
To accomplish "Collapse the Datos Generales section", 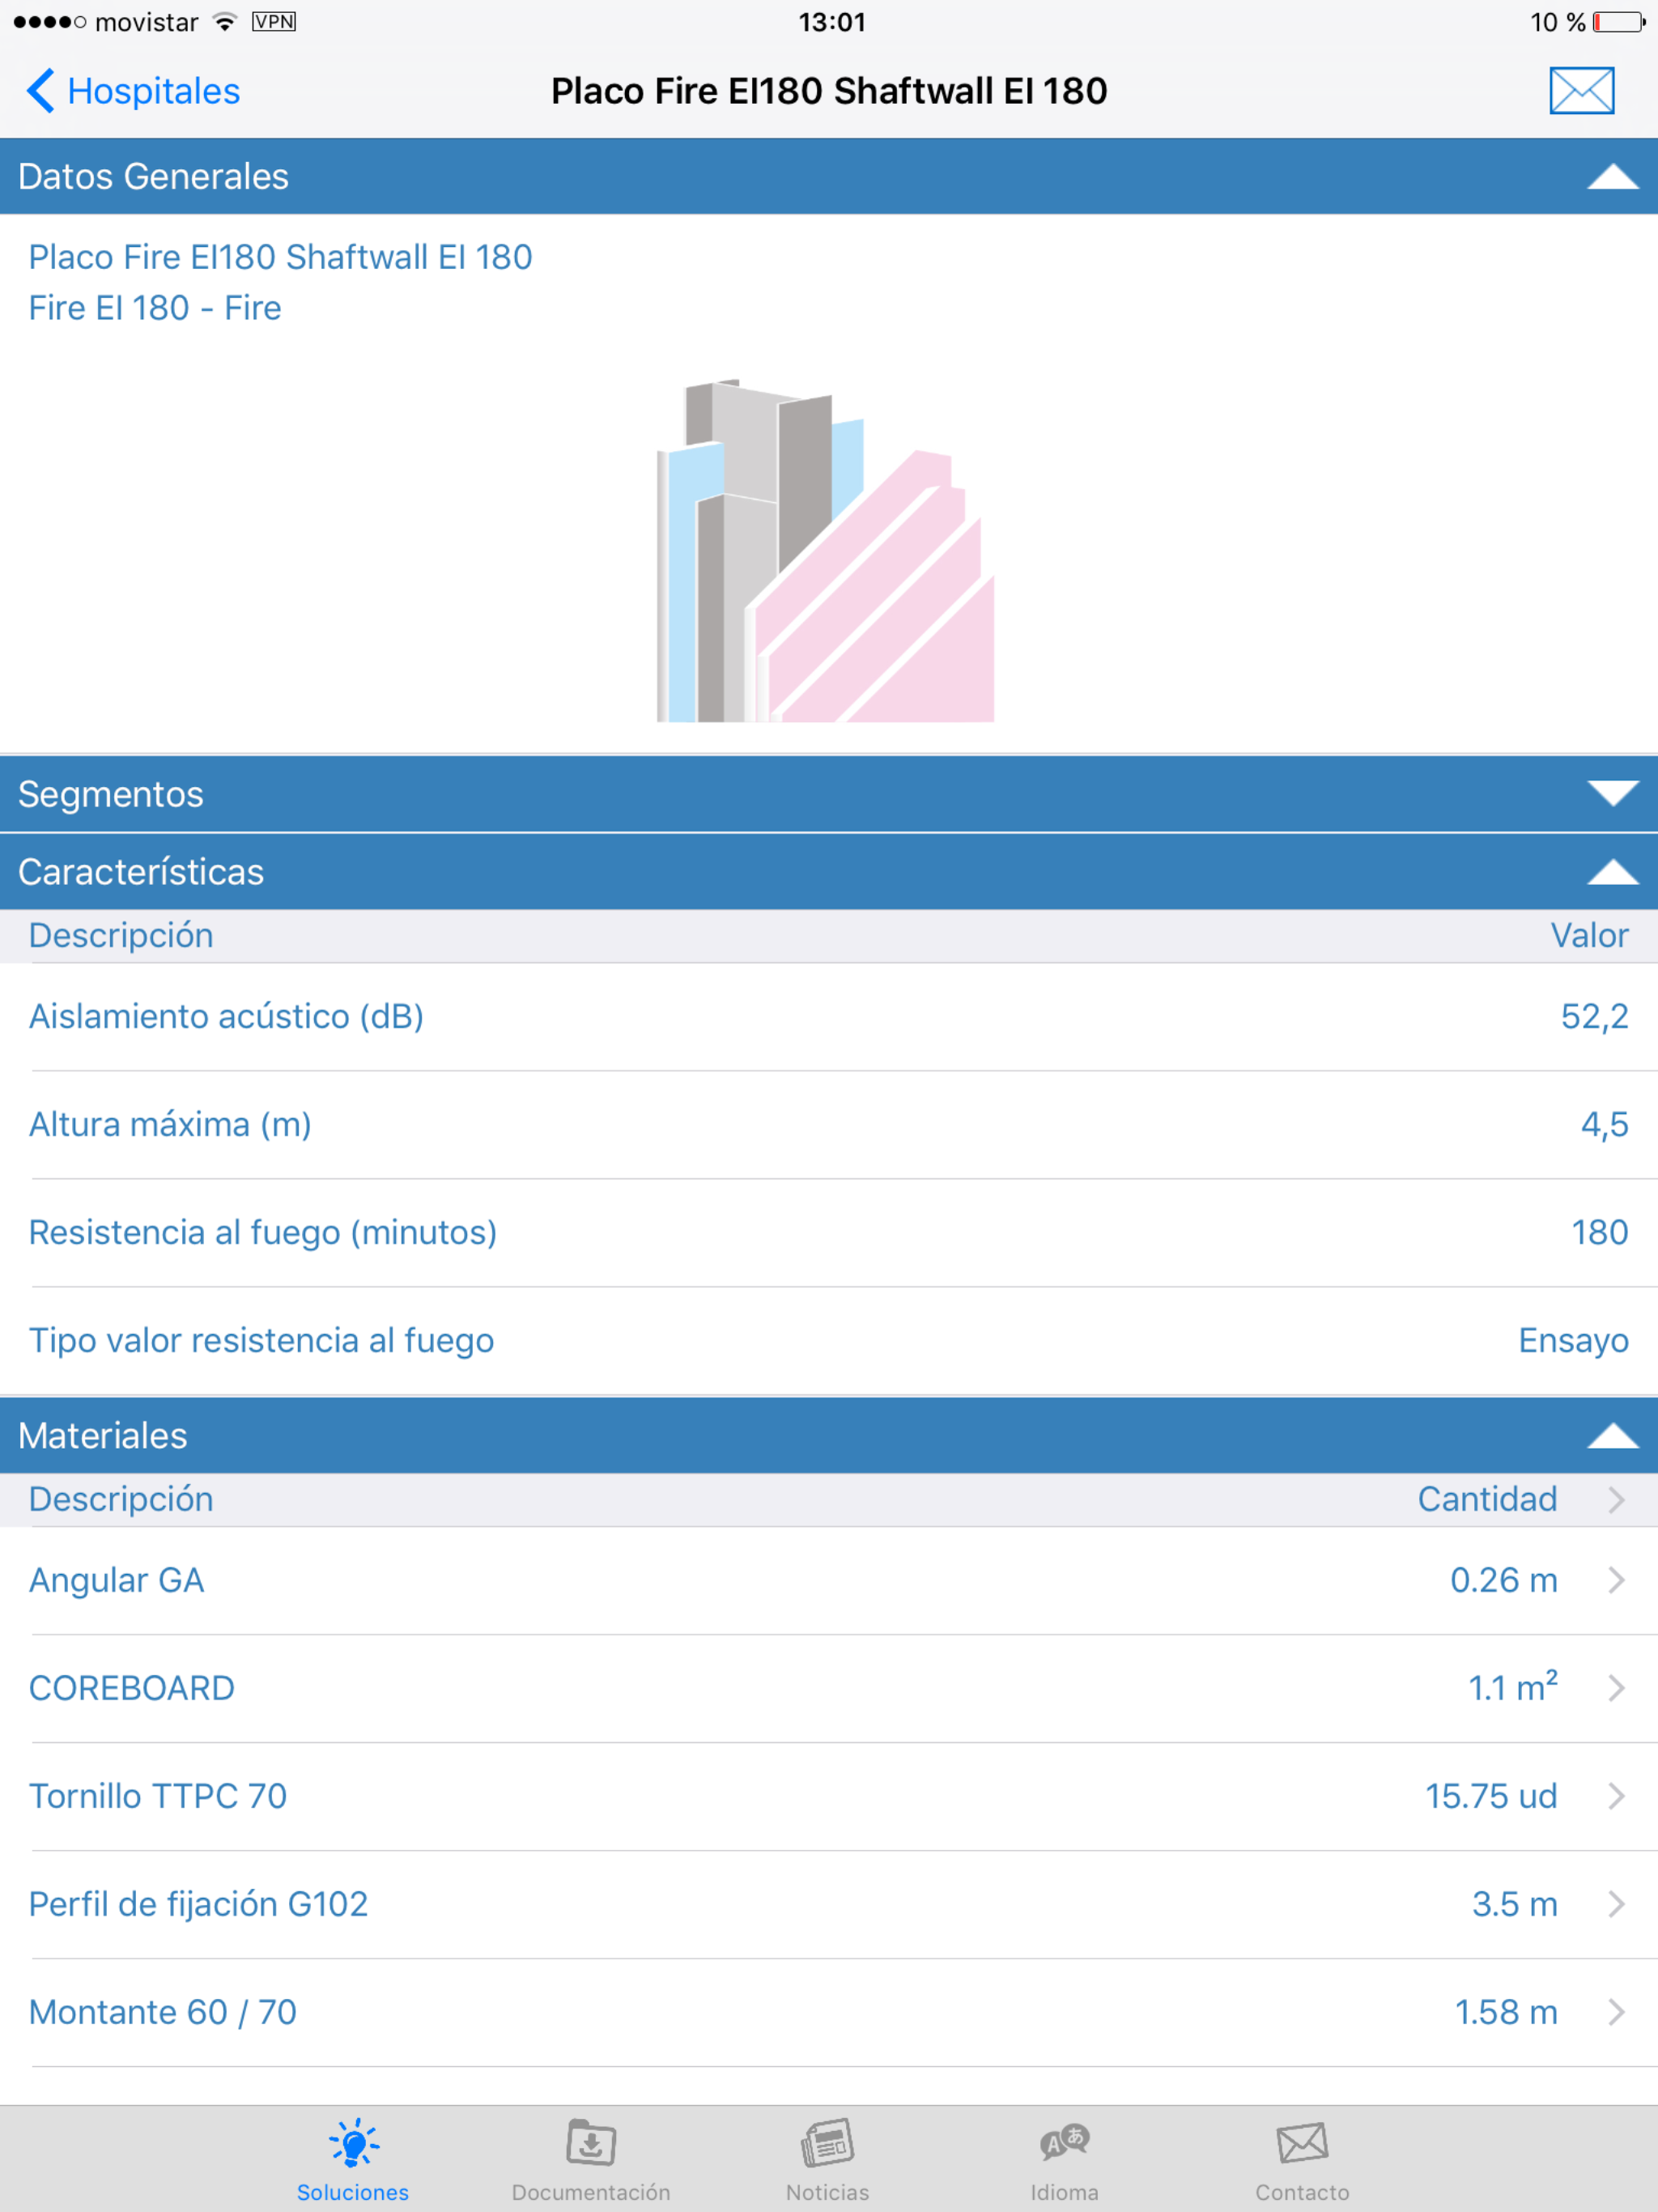I will pyautogui.click(x=1612, y=177).
